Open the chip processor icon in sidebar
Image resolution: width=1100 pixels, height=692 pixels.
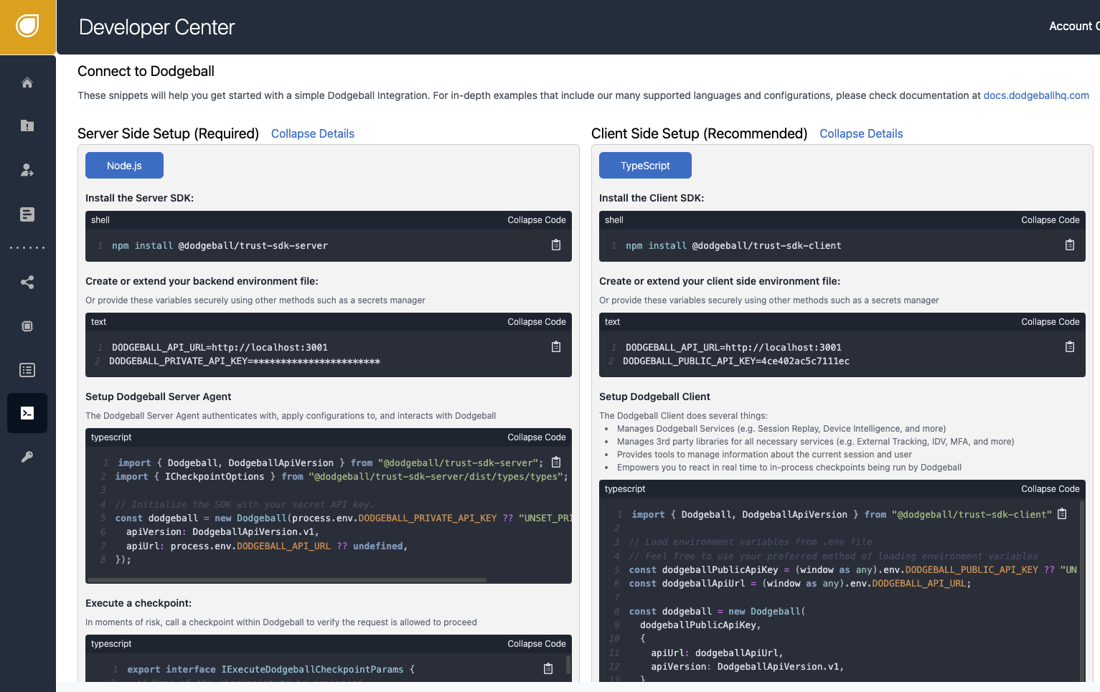[27, 326]
